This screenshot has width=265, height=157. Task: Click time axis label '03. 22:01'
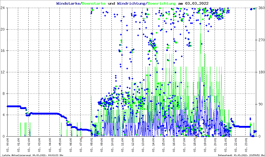(x=236, y=145)
